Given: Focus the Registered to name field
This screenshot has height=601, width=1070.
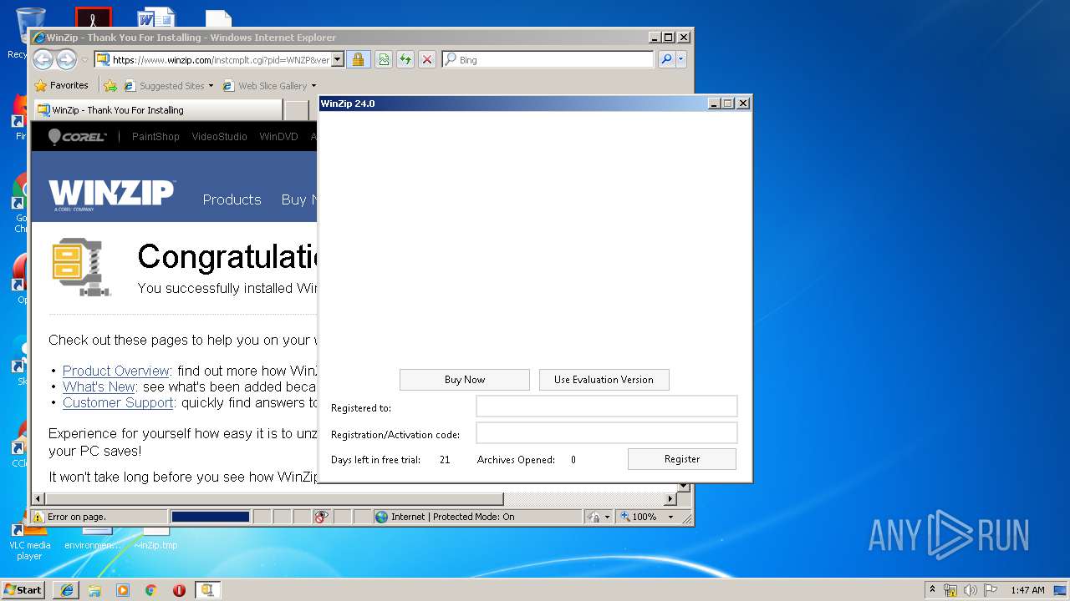Looking at the screenshot, I should point(607,407).
